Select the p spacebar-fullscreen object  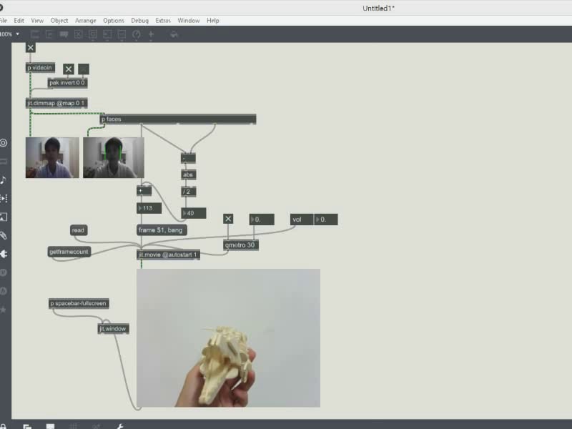point(79,303)
